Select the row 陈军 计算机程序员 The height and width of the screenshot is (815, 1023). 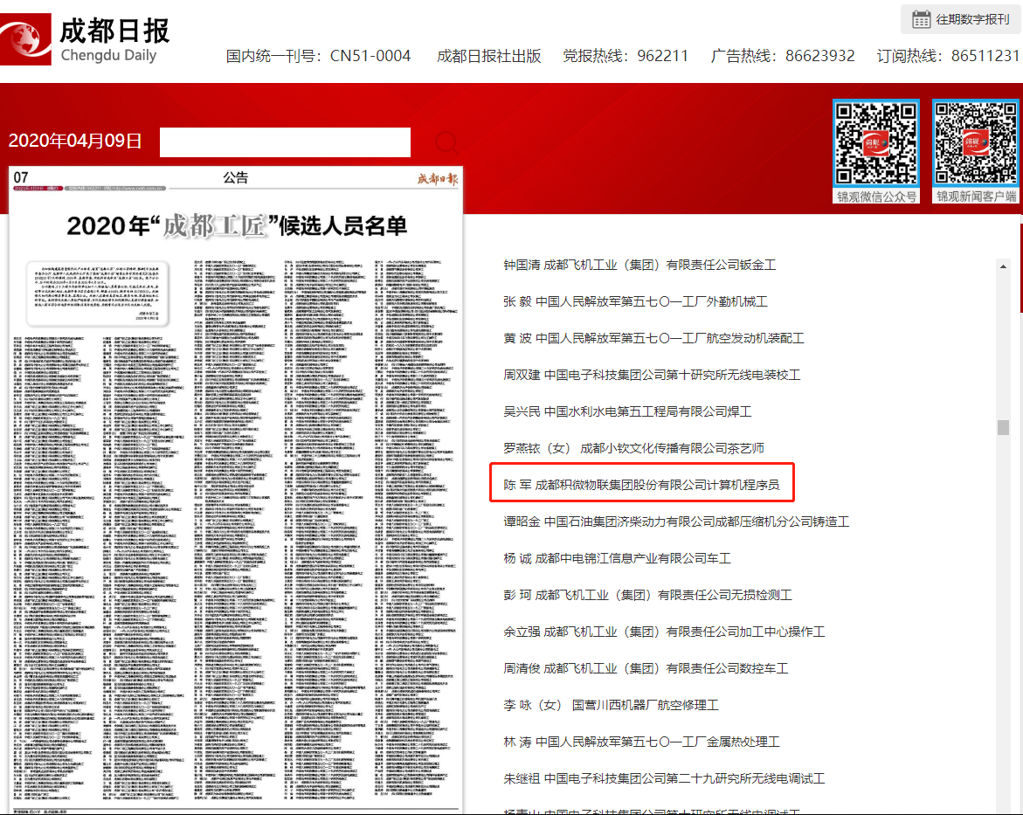tap(641, 485)
